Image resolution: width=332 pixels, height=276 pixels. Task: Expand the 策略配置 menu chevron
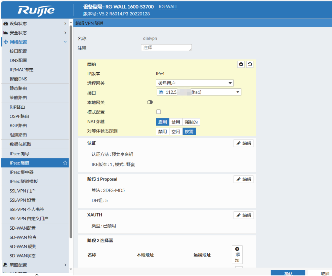(65, 265)
